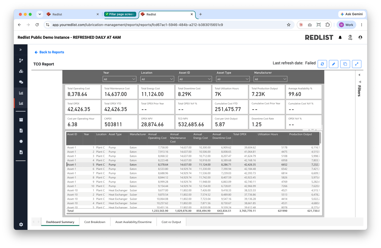Click the table's vertical scrollbar
This screenshot has width=381, height=248.
point(320,138)
